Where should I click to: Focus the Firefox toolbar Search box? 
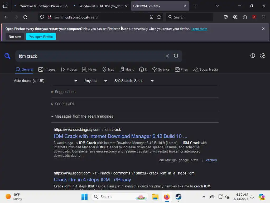pyautogui.click(x=189, y=17)
